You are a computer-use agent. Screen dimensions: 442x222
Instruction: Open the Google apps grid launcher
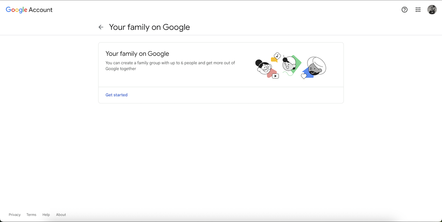click(x=418, y=10)
